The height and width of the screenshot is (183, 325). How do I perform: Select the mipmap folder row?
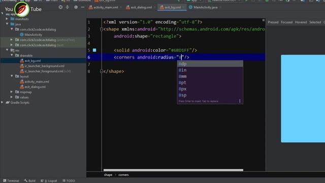(43, 92)
